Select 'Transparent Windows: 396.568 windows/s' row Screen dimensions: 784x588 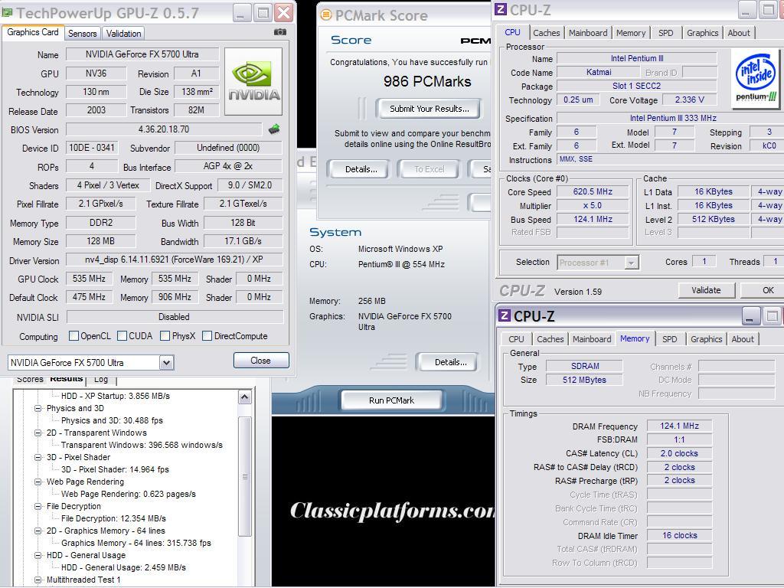pyautogui.click(x=142, y=445)
